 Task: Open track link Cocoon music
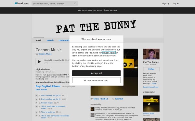pyautogui.click(x=47, y=103)
